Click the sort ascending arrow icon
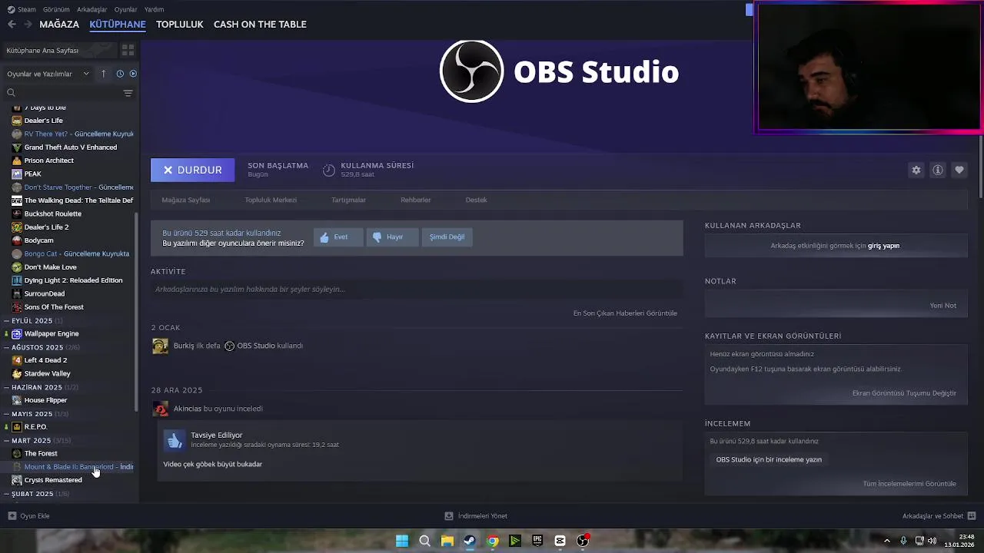984x553 pixels. [103, 74]
